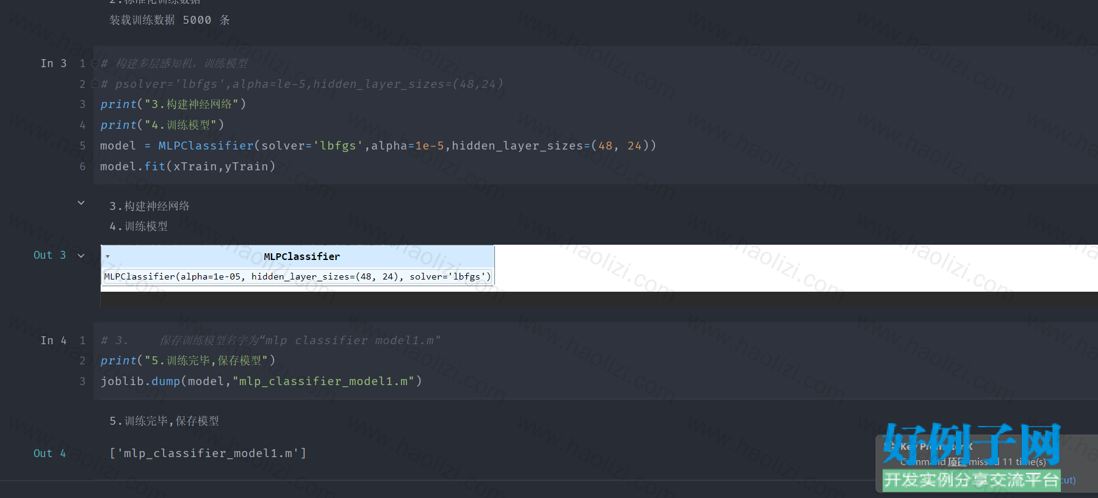
Task: Click the '# 3. 保存训练模型' comment line
Action: click(270, 341)
